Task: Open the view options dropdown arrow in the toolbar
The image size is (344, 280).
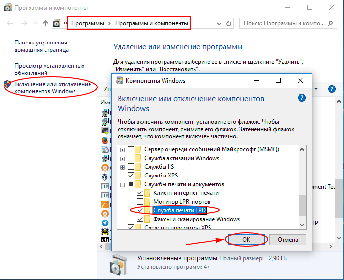Action: pyautogui.click(x=316, y=89)
